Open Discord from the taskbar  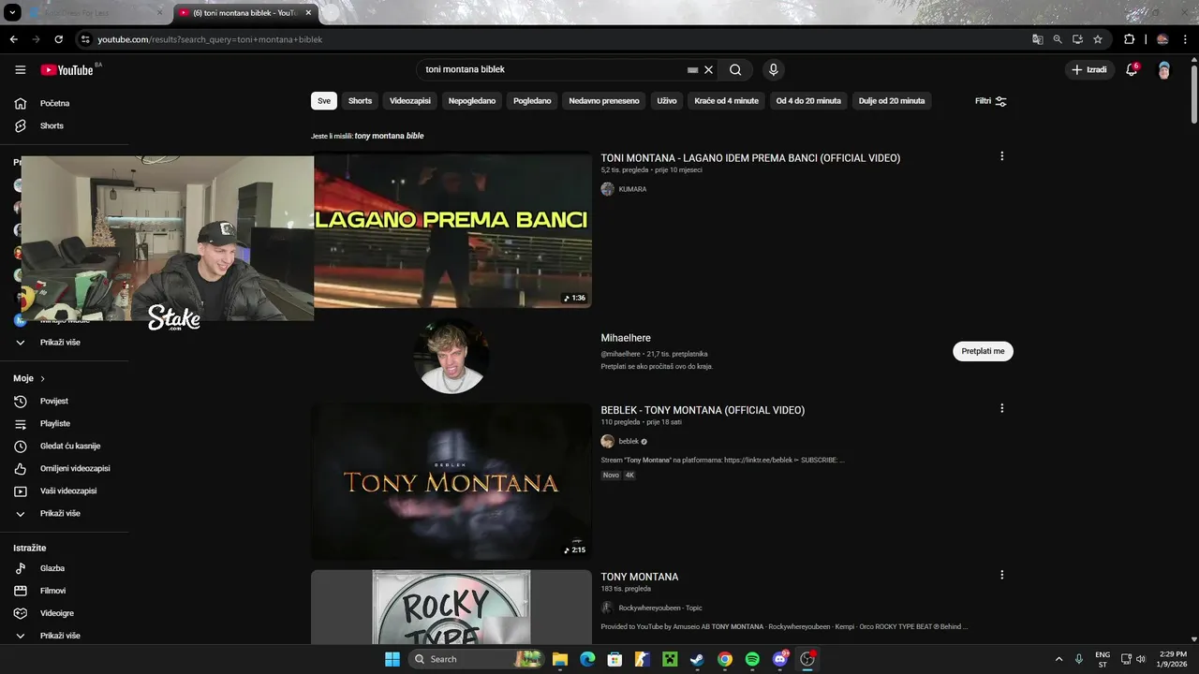[780, 659]
